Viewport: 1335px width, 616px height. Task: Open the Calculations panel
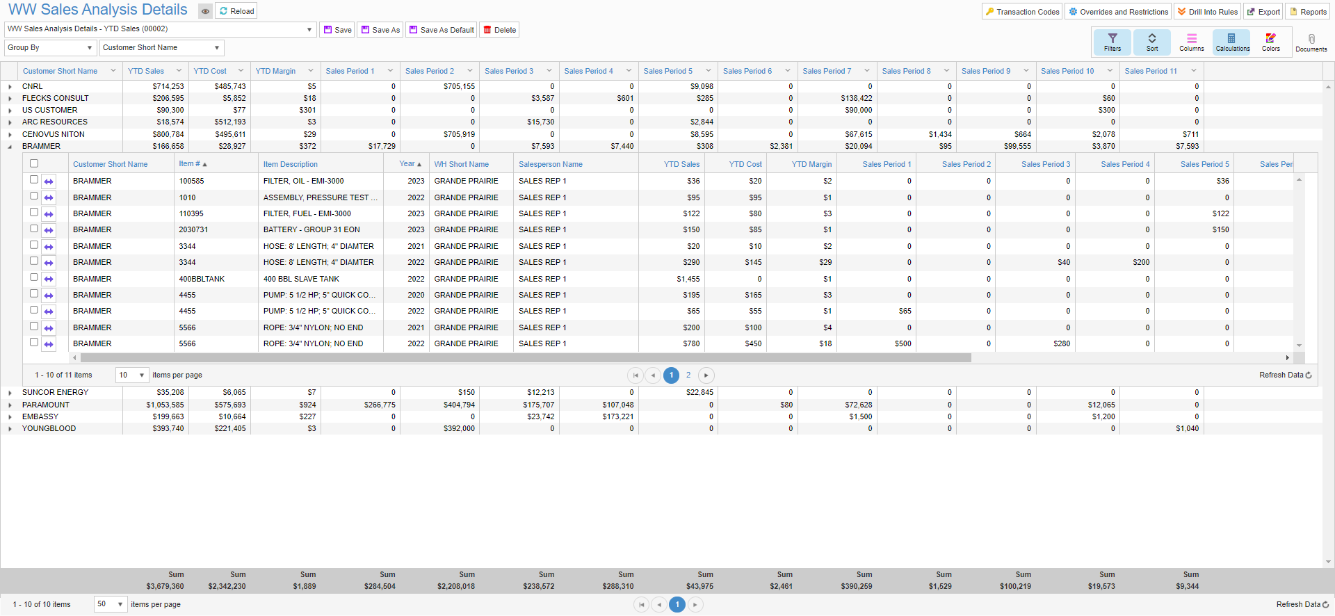[1232, 42]
